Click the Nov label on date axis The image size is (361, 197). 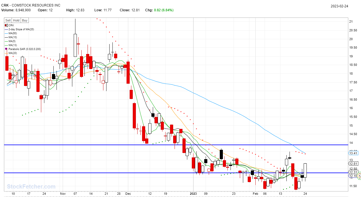tap(63, 194)
